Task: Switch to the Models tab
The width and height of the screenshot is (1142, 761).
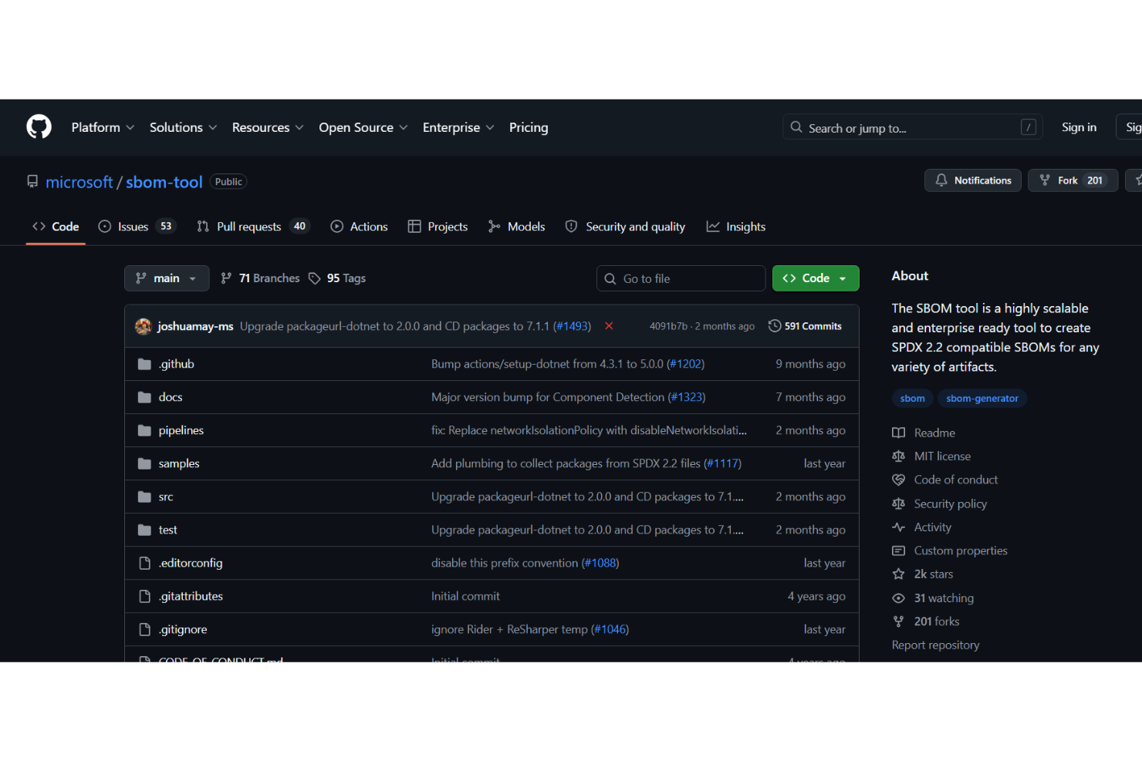Action: pos(516,227)
